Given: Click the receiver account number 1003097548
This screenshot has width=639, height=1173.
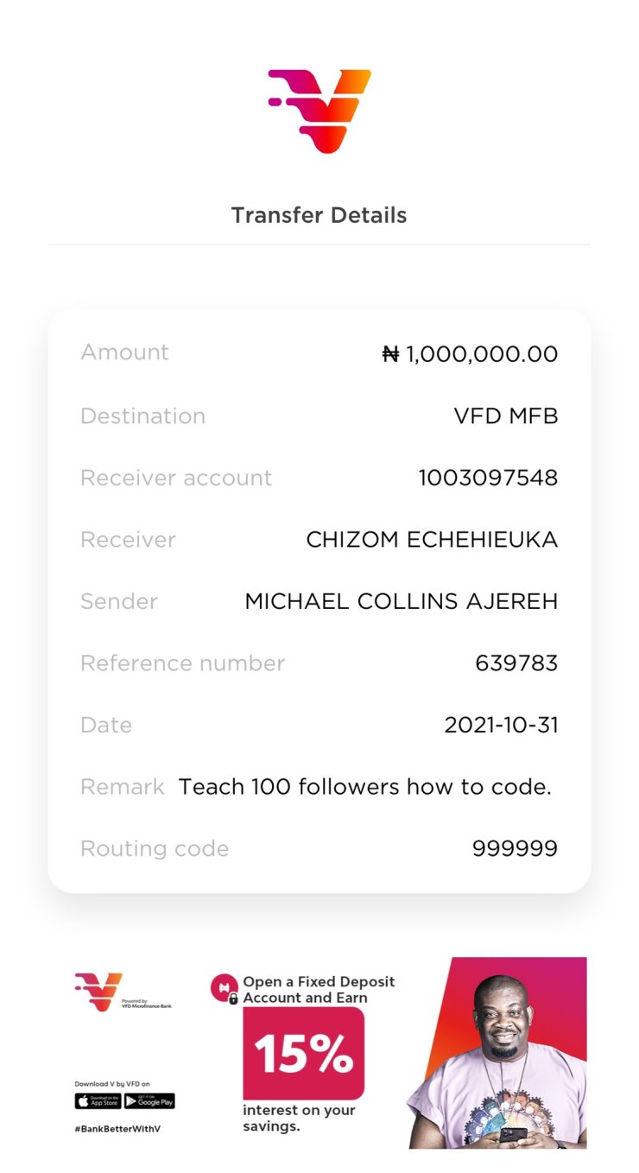Looking at the screenshot, I should click(488, 478).
